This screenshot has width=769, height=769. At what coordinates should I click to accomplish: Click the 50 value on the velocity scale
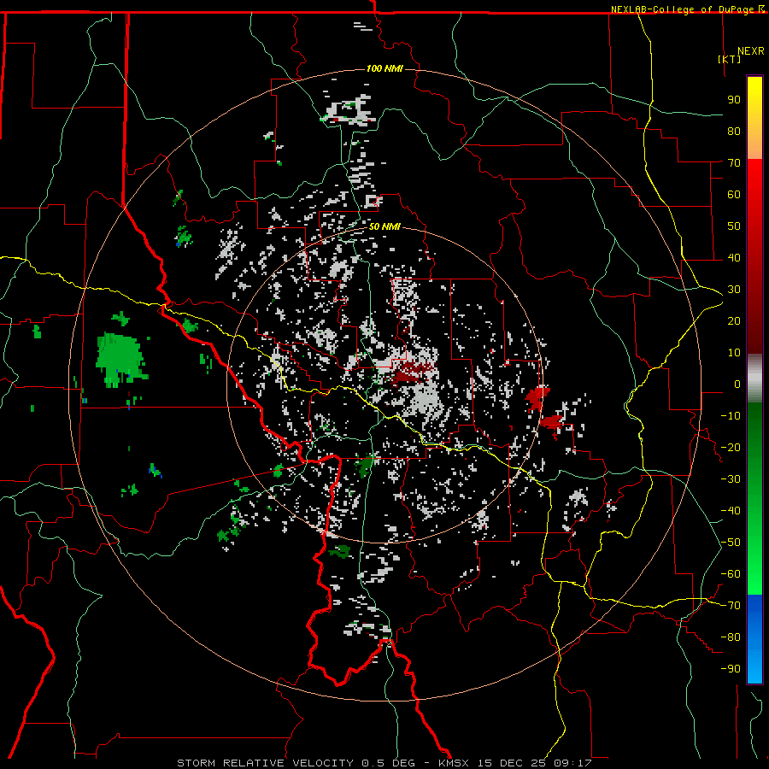click(734, 226)
